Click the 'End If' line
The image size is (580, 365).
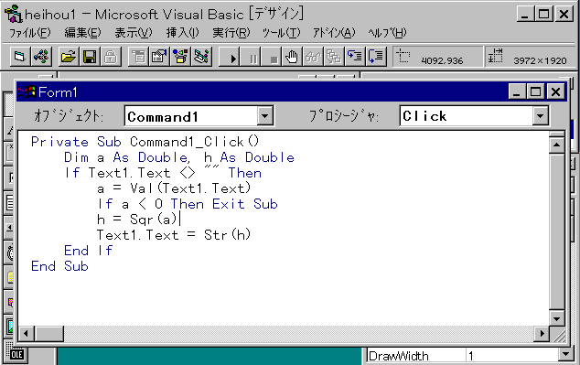point(89,251)
